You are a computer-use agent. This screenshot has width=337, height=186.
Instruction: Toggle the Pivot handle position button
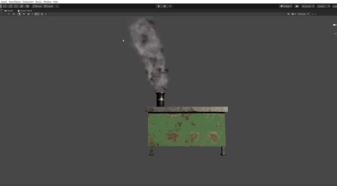(37, 6)
